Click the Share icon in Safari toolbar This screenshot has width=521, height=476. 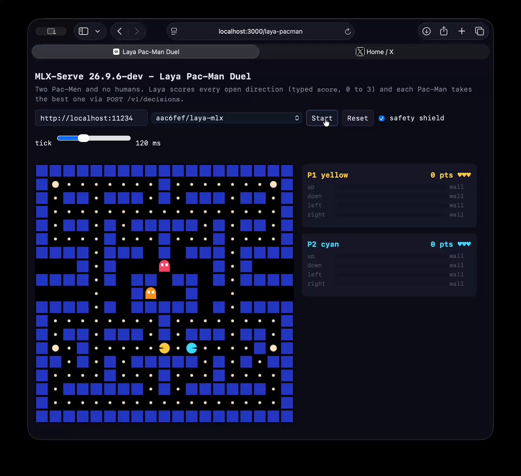tap(444, 31)
